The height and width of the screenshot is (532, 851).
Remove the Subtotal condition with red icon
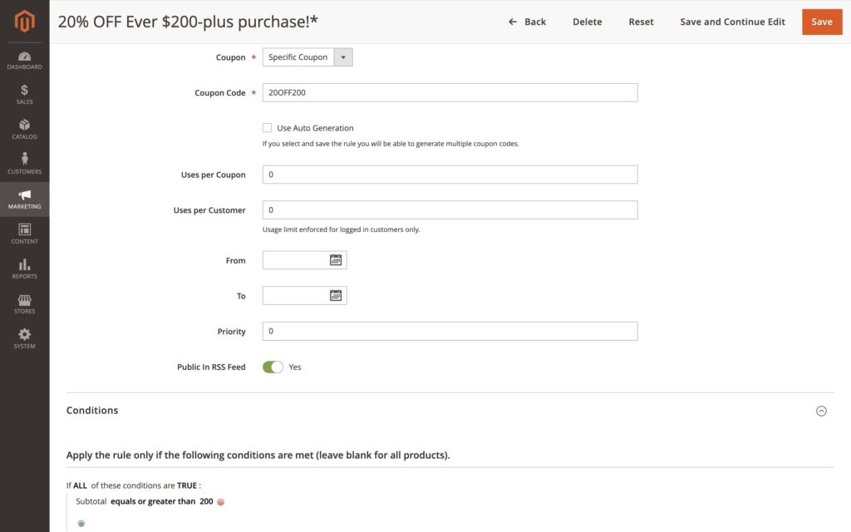[221, 502]
